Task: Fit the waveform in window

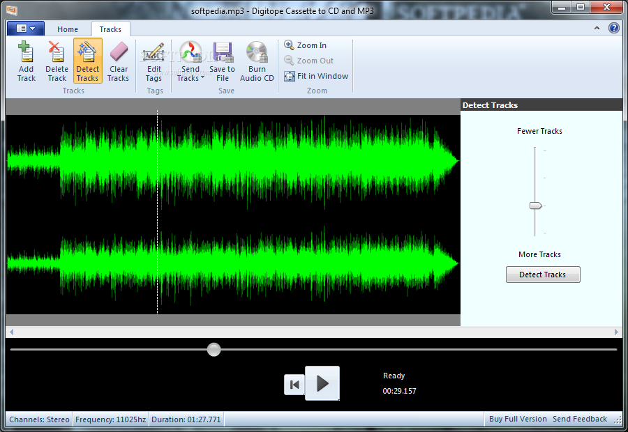Action: tap(316, 76)
